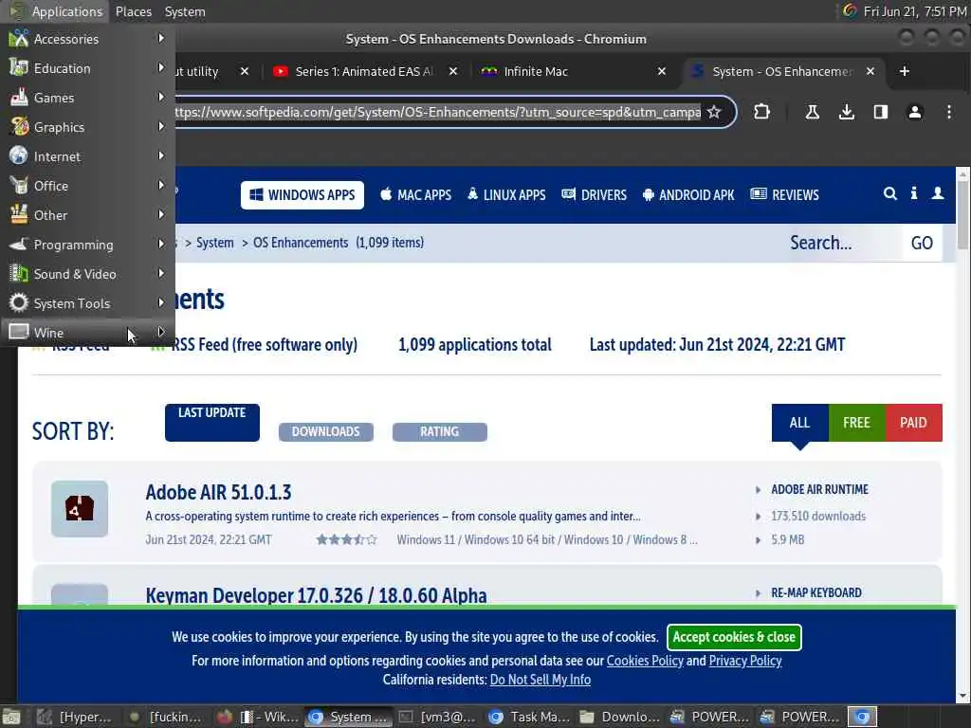Click the Other category icon
The height and width of the screenshot is (728, 971).
click(19, 215)
